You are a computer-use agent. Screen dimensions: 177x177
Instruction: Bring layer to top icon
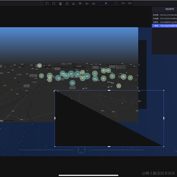pos(80,4)
